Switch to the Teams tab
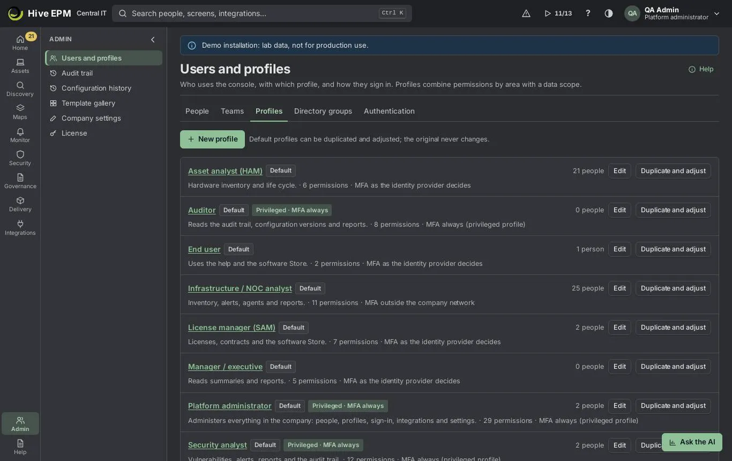Screen dimensions: 732x461 (232, 111)
